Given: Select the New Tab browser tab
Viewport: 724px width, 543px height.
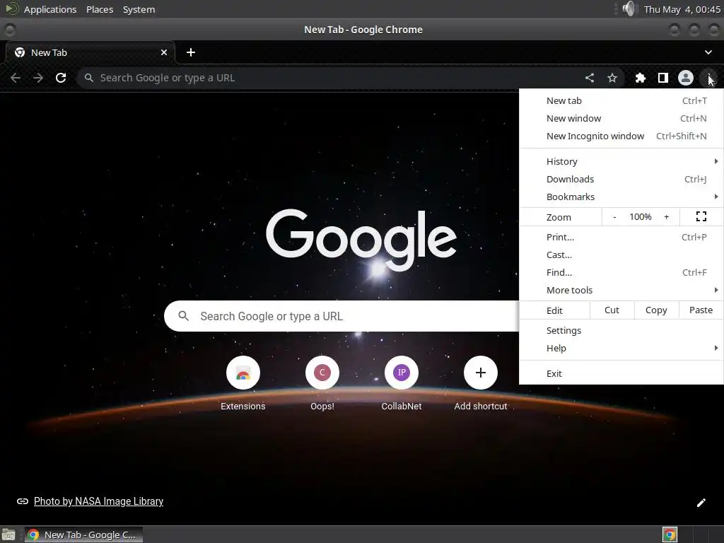Looking at the screenshot, I should point(90,52).
